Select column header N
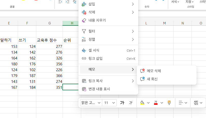Viewport: 206px width, 118px height. (x=183, y=23)
